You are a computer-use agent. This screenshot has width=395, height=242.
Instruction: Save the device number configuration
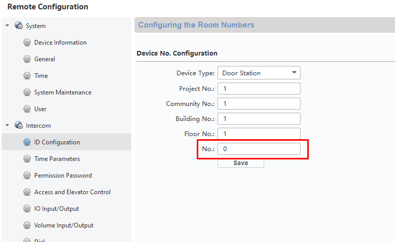pyautogui.click(x=241, y=163)
